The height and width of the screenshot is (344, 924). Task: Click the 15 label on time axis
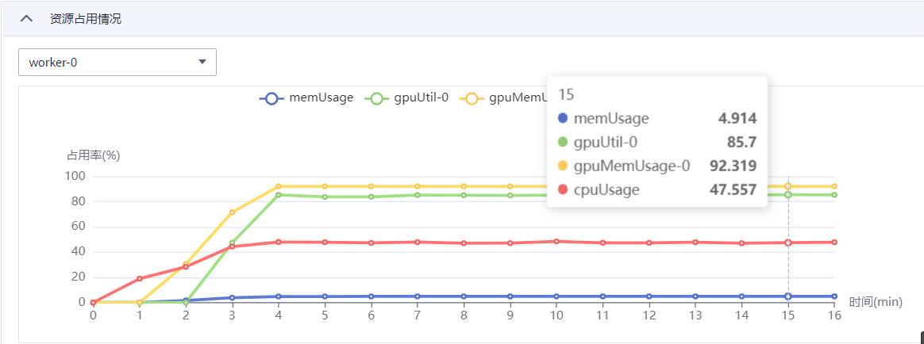788,315
